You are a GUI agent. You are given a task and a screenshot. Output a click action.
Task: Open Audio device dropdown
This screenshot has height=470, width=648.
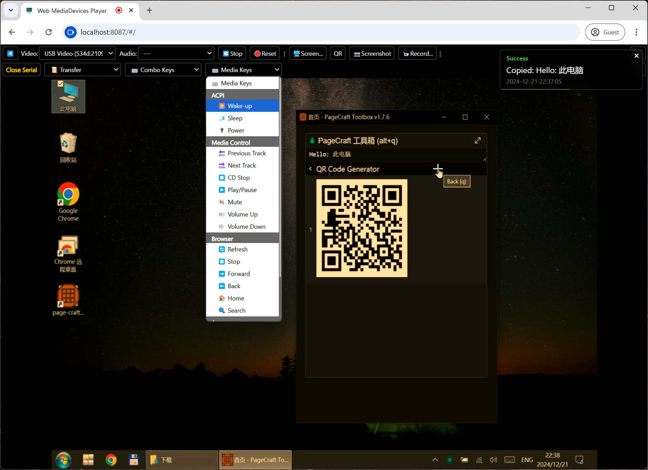176,53
